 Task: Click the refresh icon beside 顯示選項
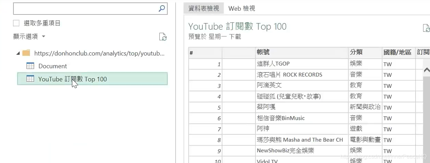163,37
